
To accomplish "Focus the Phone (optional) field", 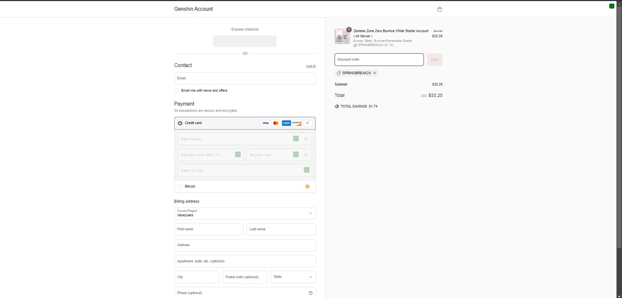I will (x=245, y=293).
